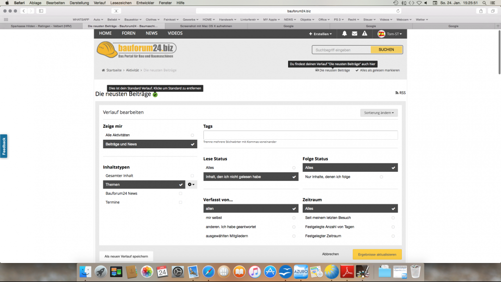The width and height of the screenshot is (501, 282).
Task: Open Adobe Acrobat in the Dock
Action: pyautogui.click(x=347, y=272)
